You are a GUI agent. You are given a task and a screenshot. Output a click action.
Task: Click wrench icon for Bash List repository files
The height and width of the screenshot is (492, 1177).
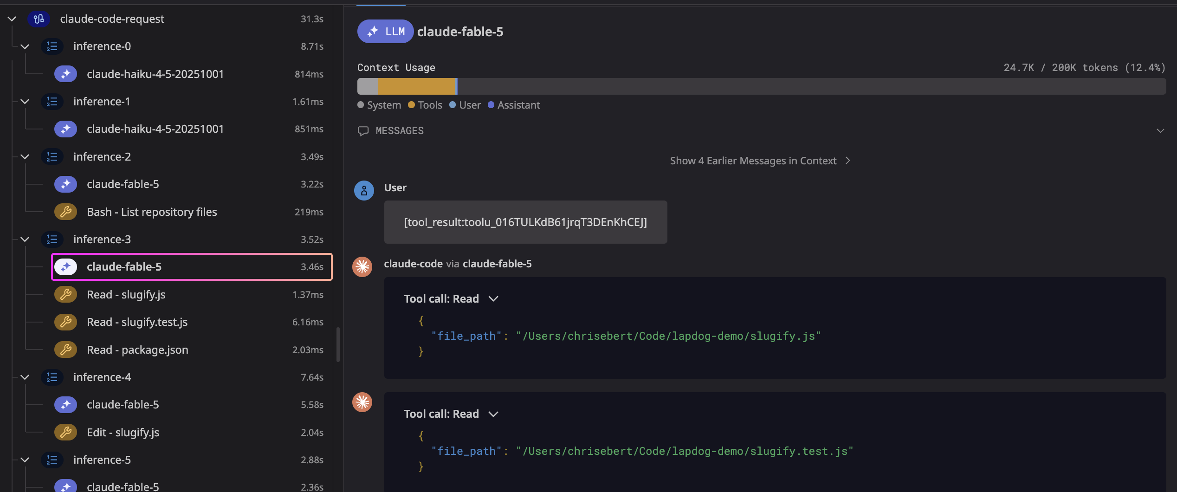65,212
